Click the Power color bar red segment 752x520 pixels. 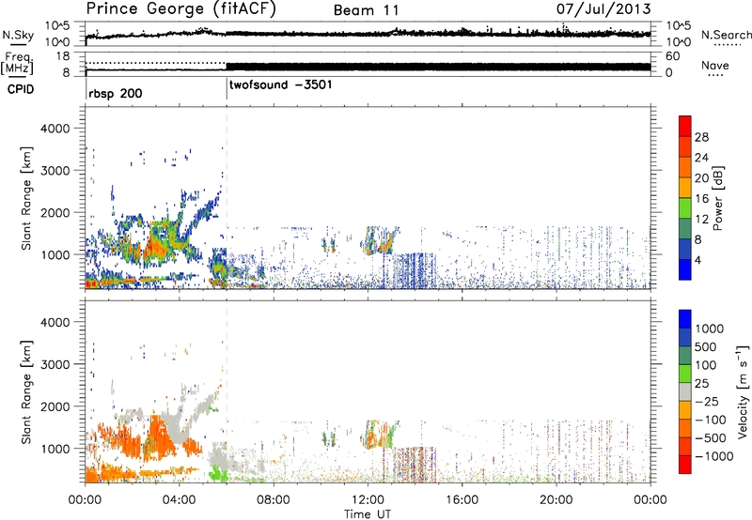pos(685,124)
